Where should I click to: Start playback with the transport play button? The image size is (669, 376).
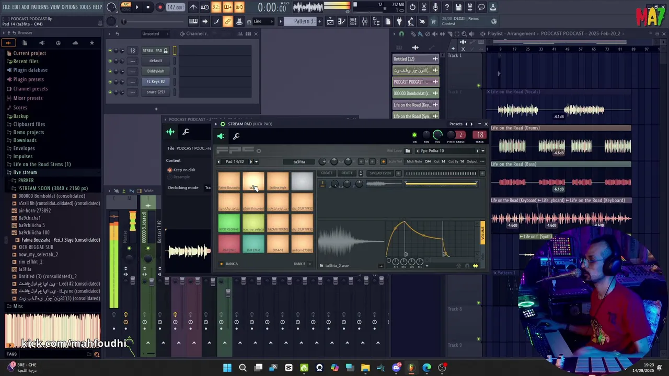coord(137,7)
